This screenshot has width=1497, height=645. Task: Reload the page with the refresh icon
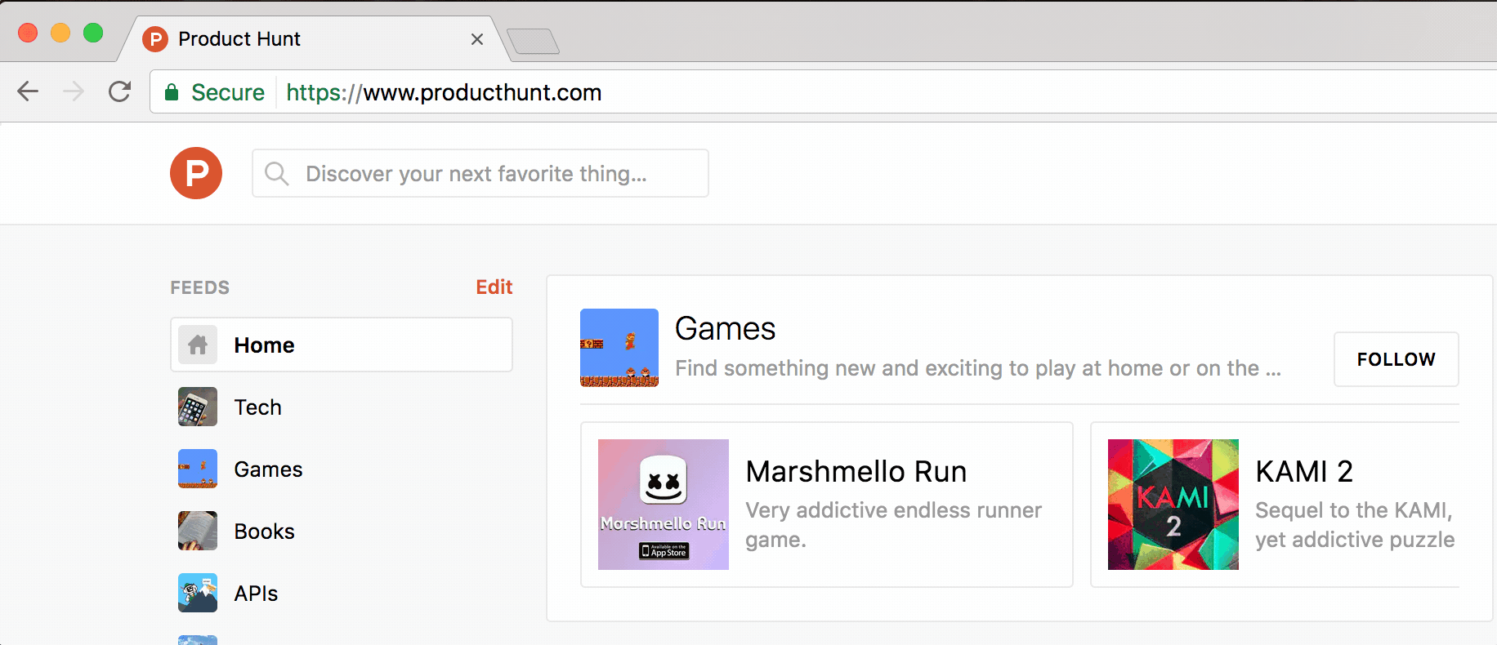[120, 91]
